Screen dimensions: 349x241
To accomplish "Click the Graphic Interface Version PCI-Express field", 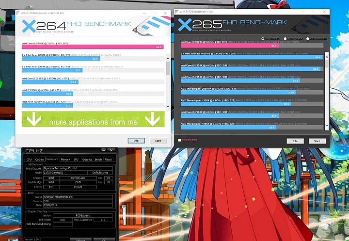I will pos(83,216).
